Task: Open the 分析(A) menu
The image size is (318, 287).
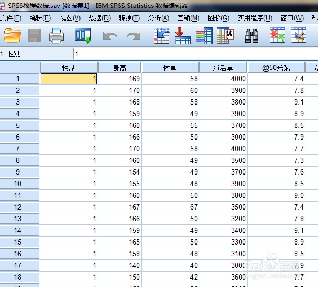Action: 158,18
